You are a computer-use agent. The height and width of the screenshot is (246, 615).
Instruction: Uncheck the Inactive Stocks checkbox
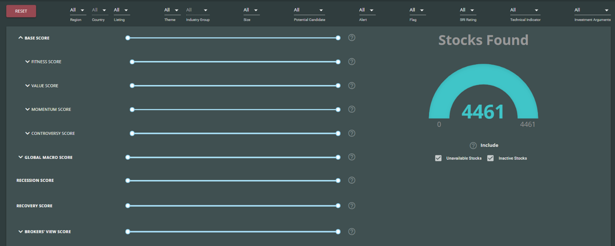[490, 158]
